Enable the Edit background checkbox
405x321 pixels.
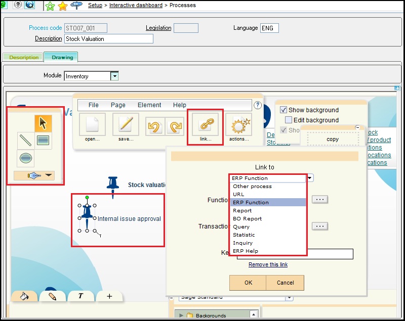tap(289, 120)
